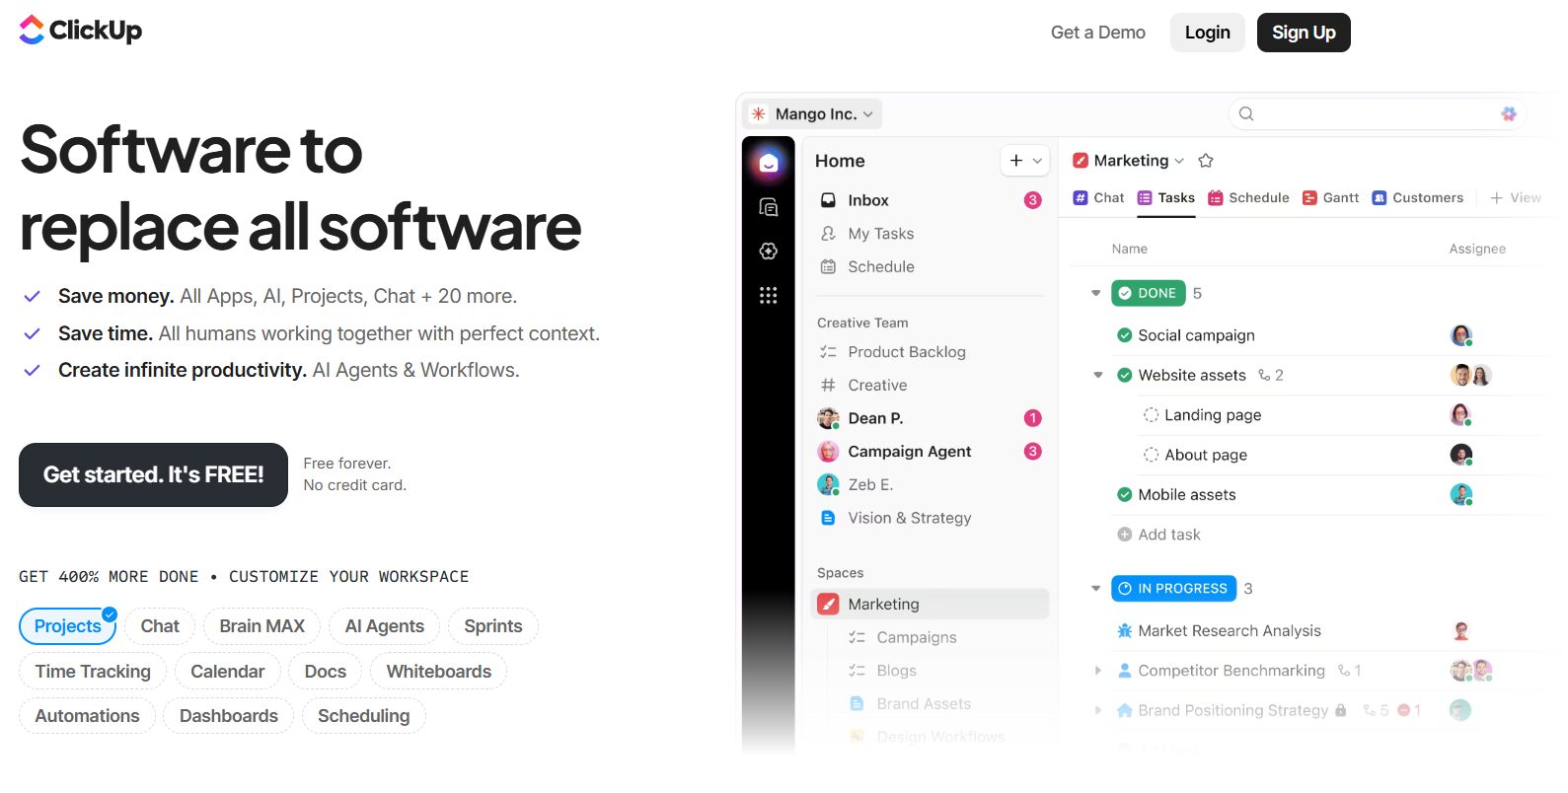The image size is (1568, 793).
Task: Switch to the Gantt tab
Action: coord(1330,198)
